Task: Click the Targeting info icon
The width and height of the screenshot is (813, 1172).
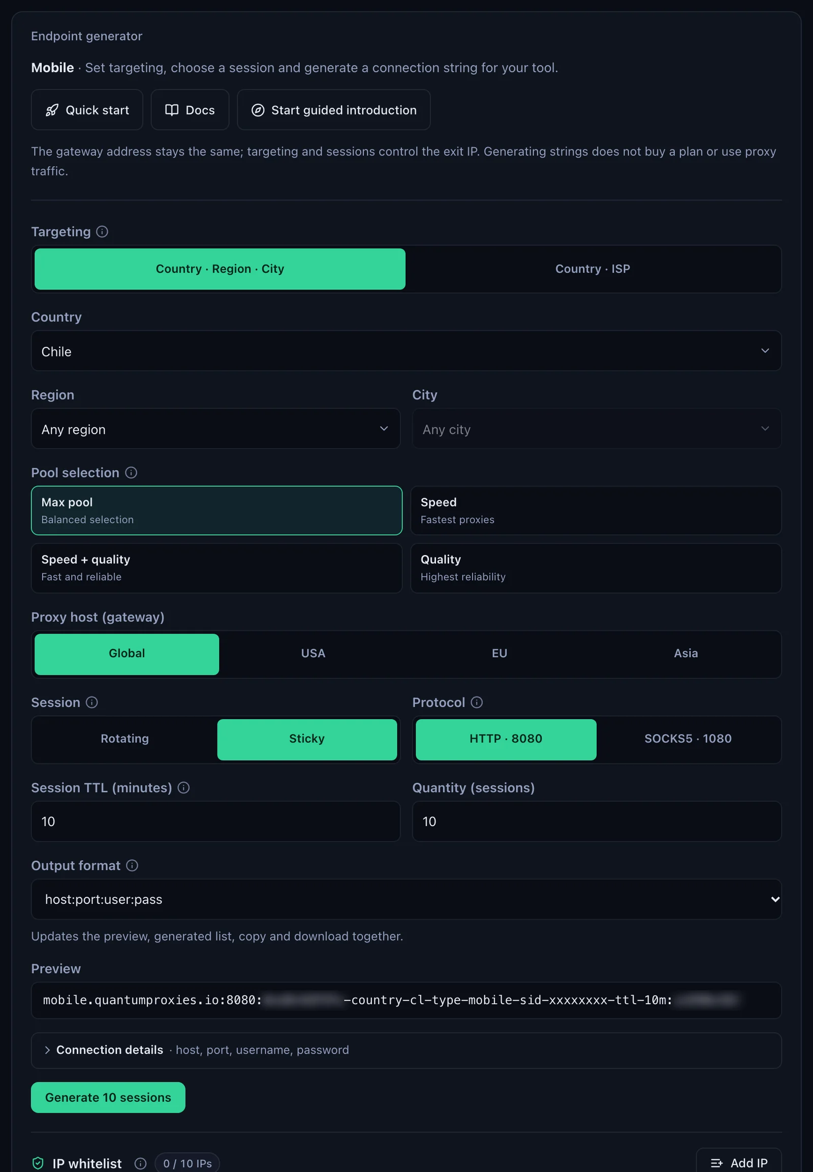Action: (102, 231)
